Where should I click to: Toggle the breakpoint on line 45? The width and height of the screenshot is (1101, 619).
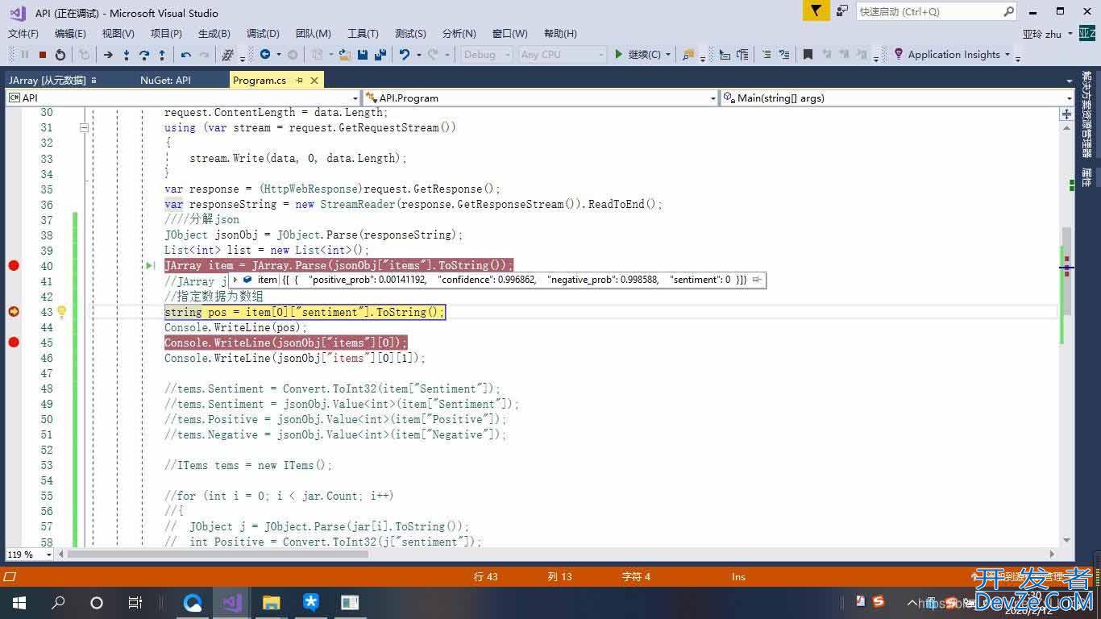(x=14, y=343)
